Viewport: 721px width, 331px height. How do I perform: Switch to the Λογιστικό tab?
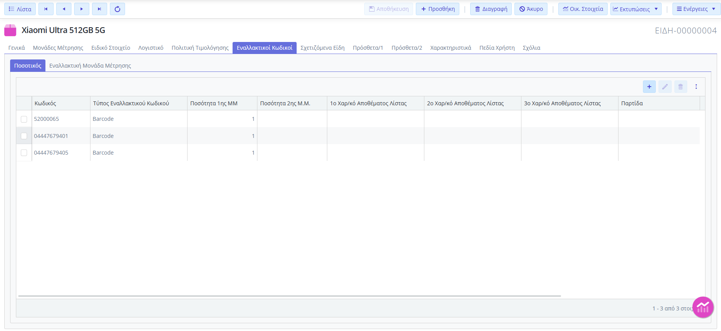(151, 48)
